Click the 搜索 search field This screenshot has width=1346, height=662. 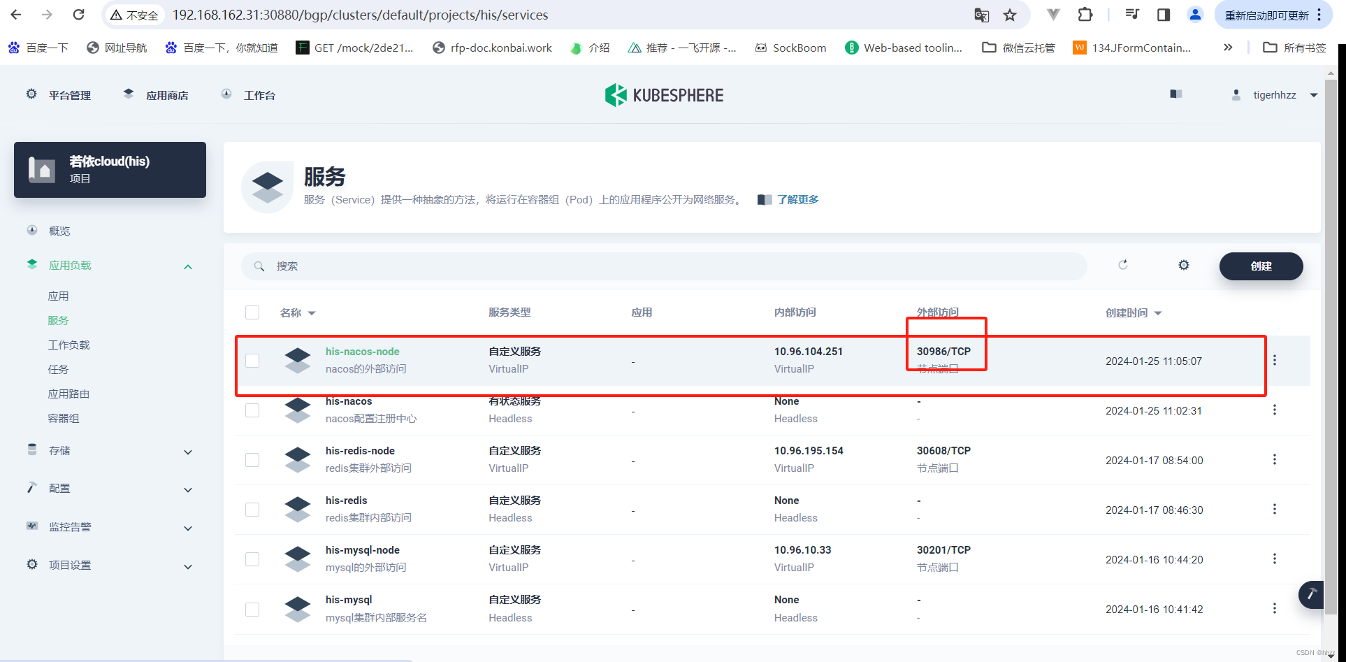664,266
